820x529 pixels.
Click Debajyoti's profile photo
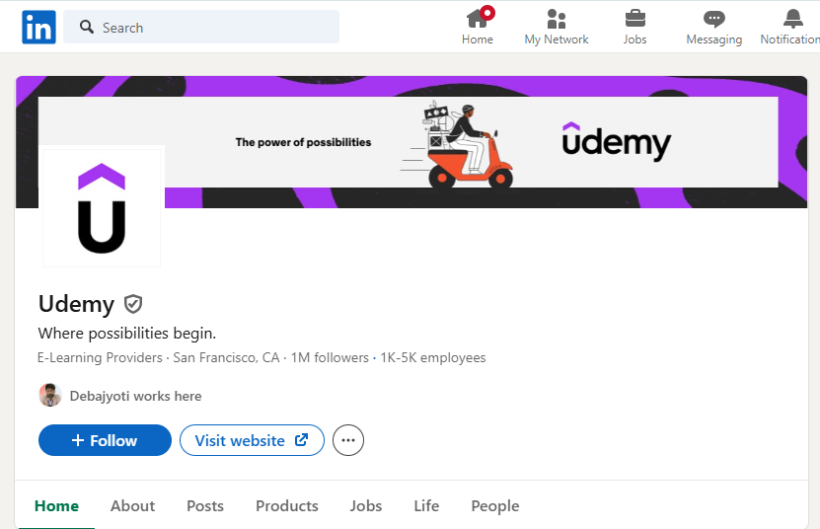[x=50, y=395]
